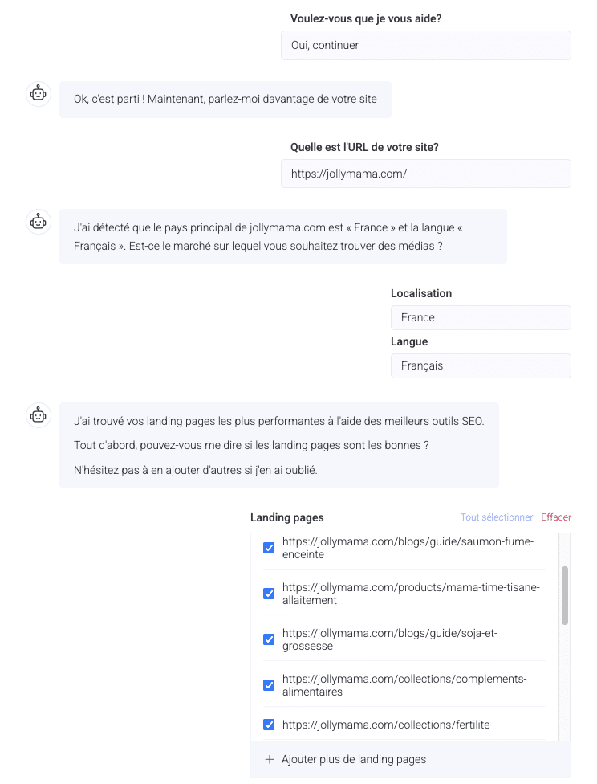The image size is (597, 784).
Task: Click the robot avatar beside the landing pages message
Action: [x=39, y=414]
